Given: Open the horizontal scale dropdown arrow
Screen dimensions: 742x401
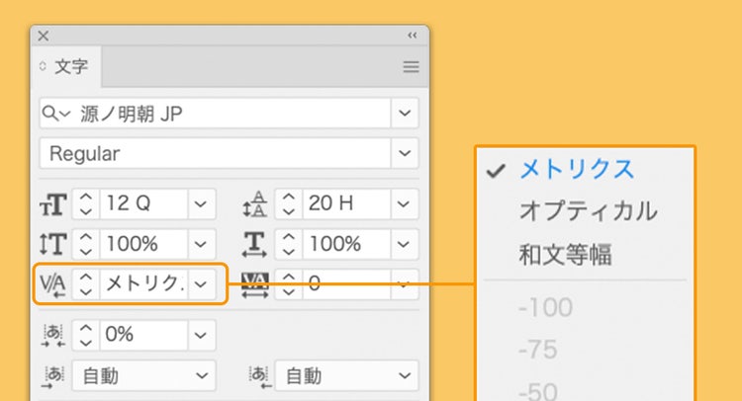Looking at the screenshot, I should click(x=404, y=244).
